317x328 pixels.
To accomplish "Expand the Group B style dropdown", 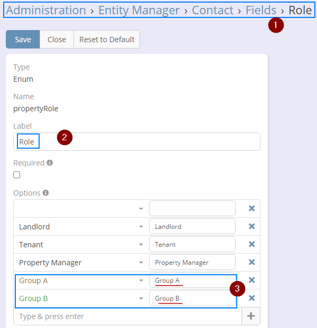I will [141, 298].
